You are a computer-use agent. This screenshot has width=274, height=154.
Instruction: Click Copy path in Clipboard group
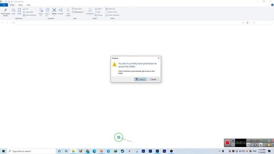(28, 12)
